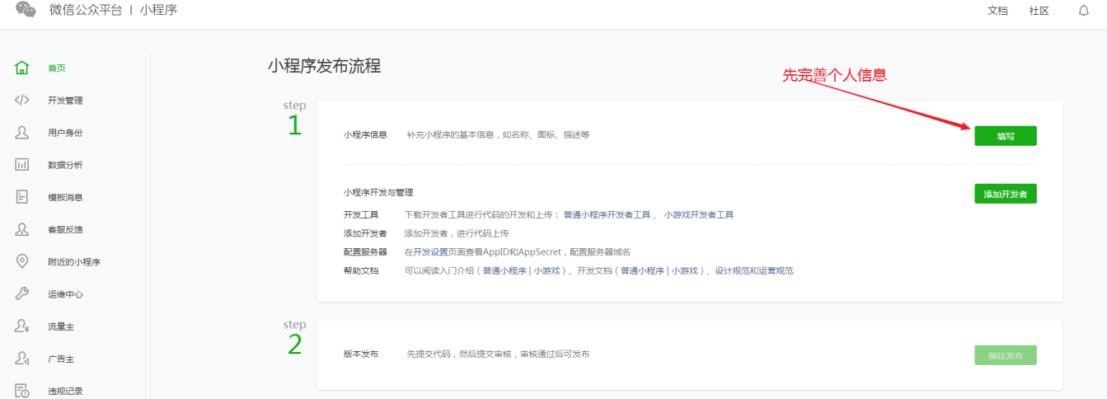Click the 附近的小程序 location pin icon

pyautogui.click(x=22, y=261)
